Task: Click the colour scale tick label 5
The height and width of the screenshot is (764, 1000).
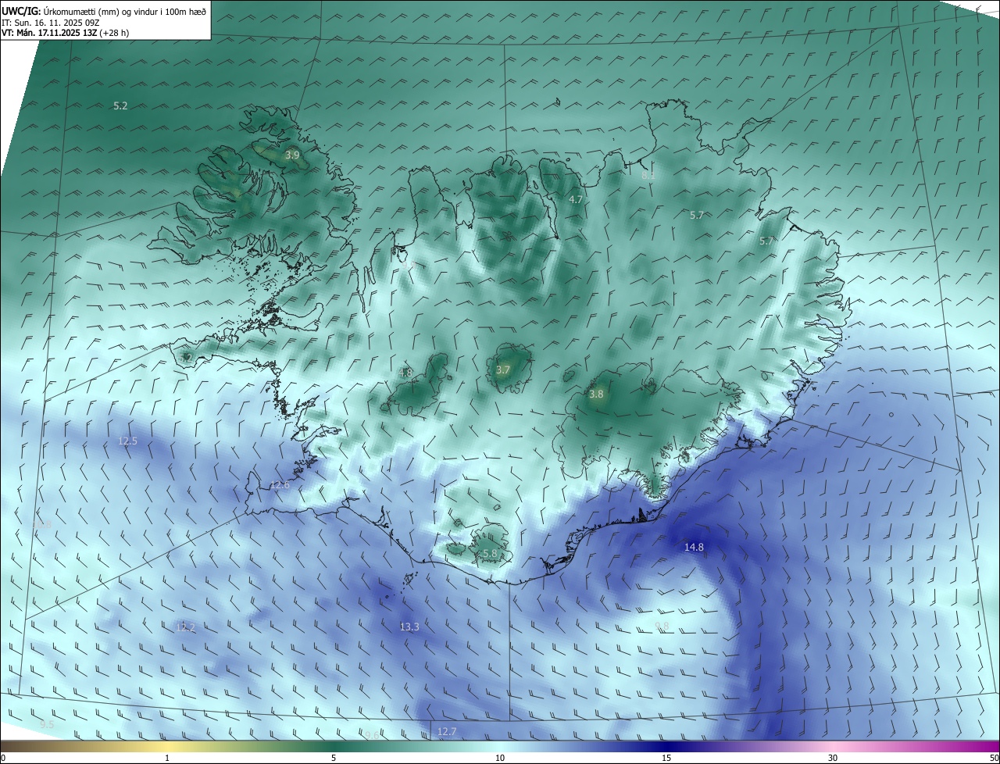Action: 334,758
